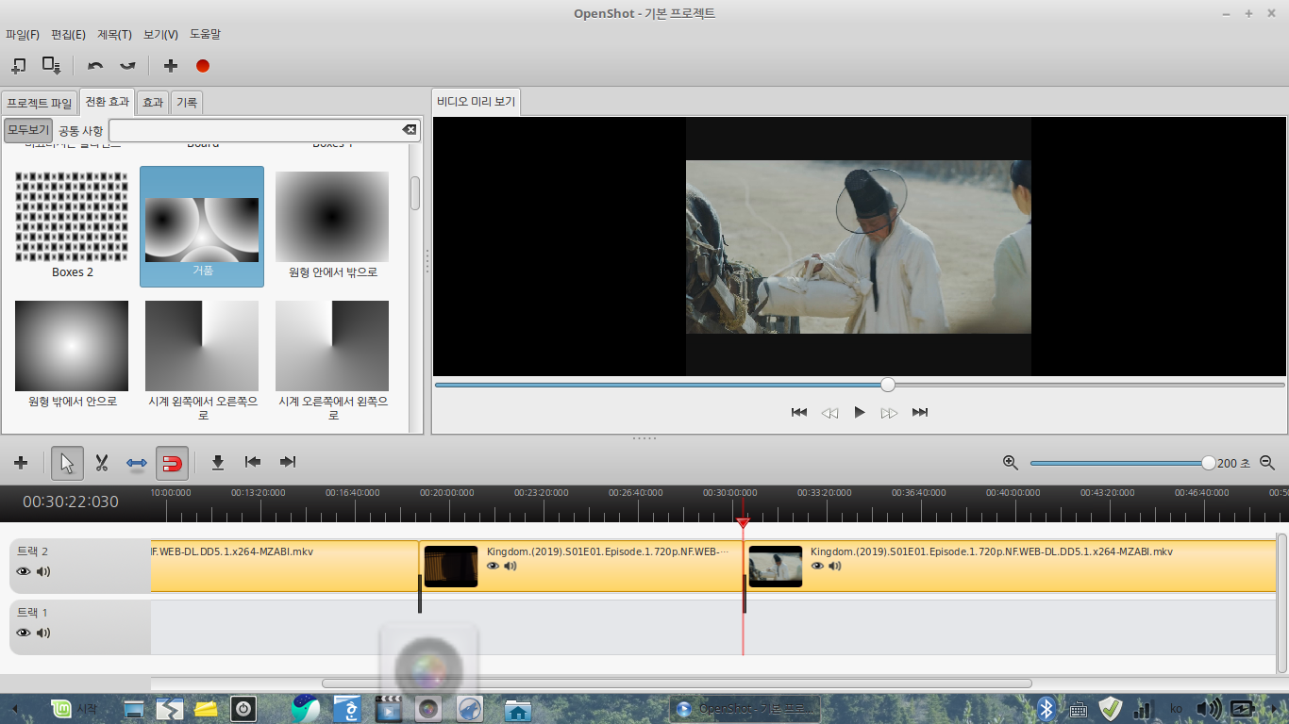Select the arrow pointer tool
The height and width of the screenshot is (724, 1289).
pyautogui.click(x=67, y=463)
